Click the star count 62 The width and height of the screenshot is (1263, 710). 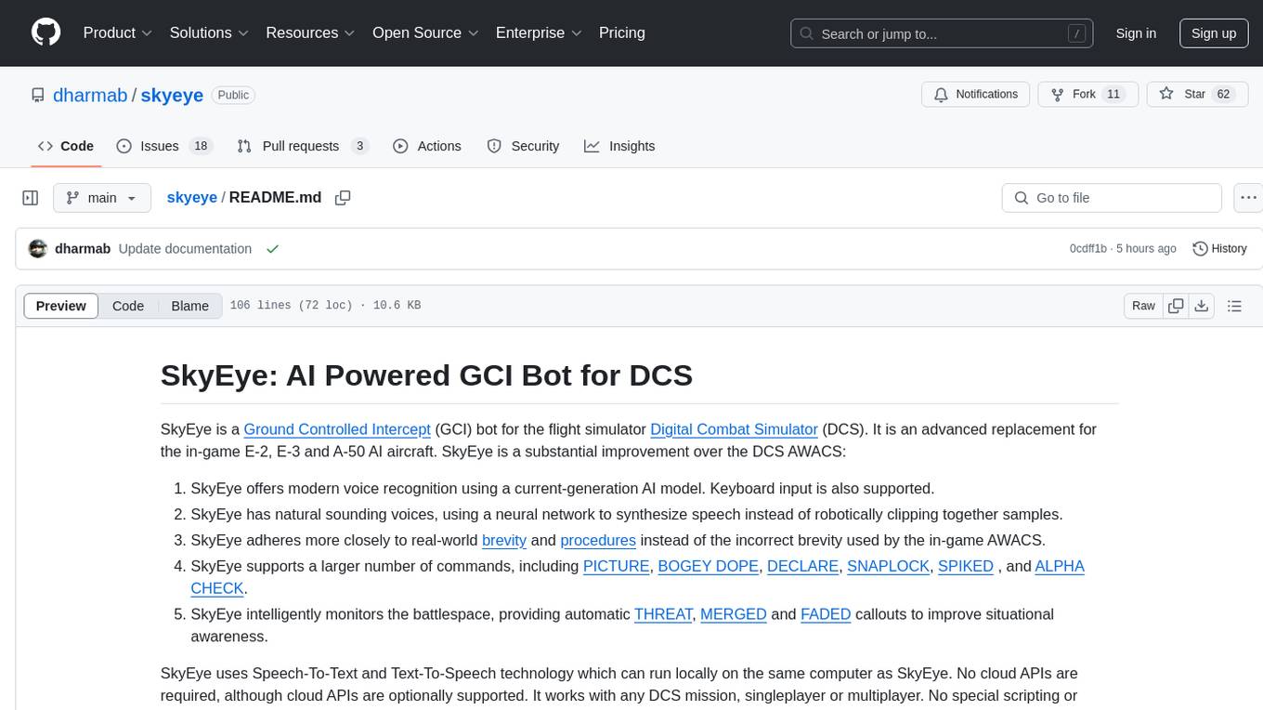(x=1223, y=95)
